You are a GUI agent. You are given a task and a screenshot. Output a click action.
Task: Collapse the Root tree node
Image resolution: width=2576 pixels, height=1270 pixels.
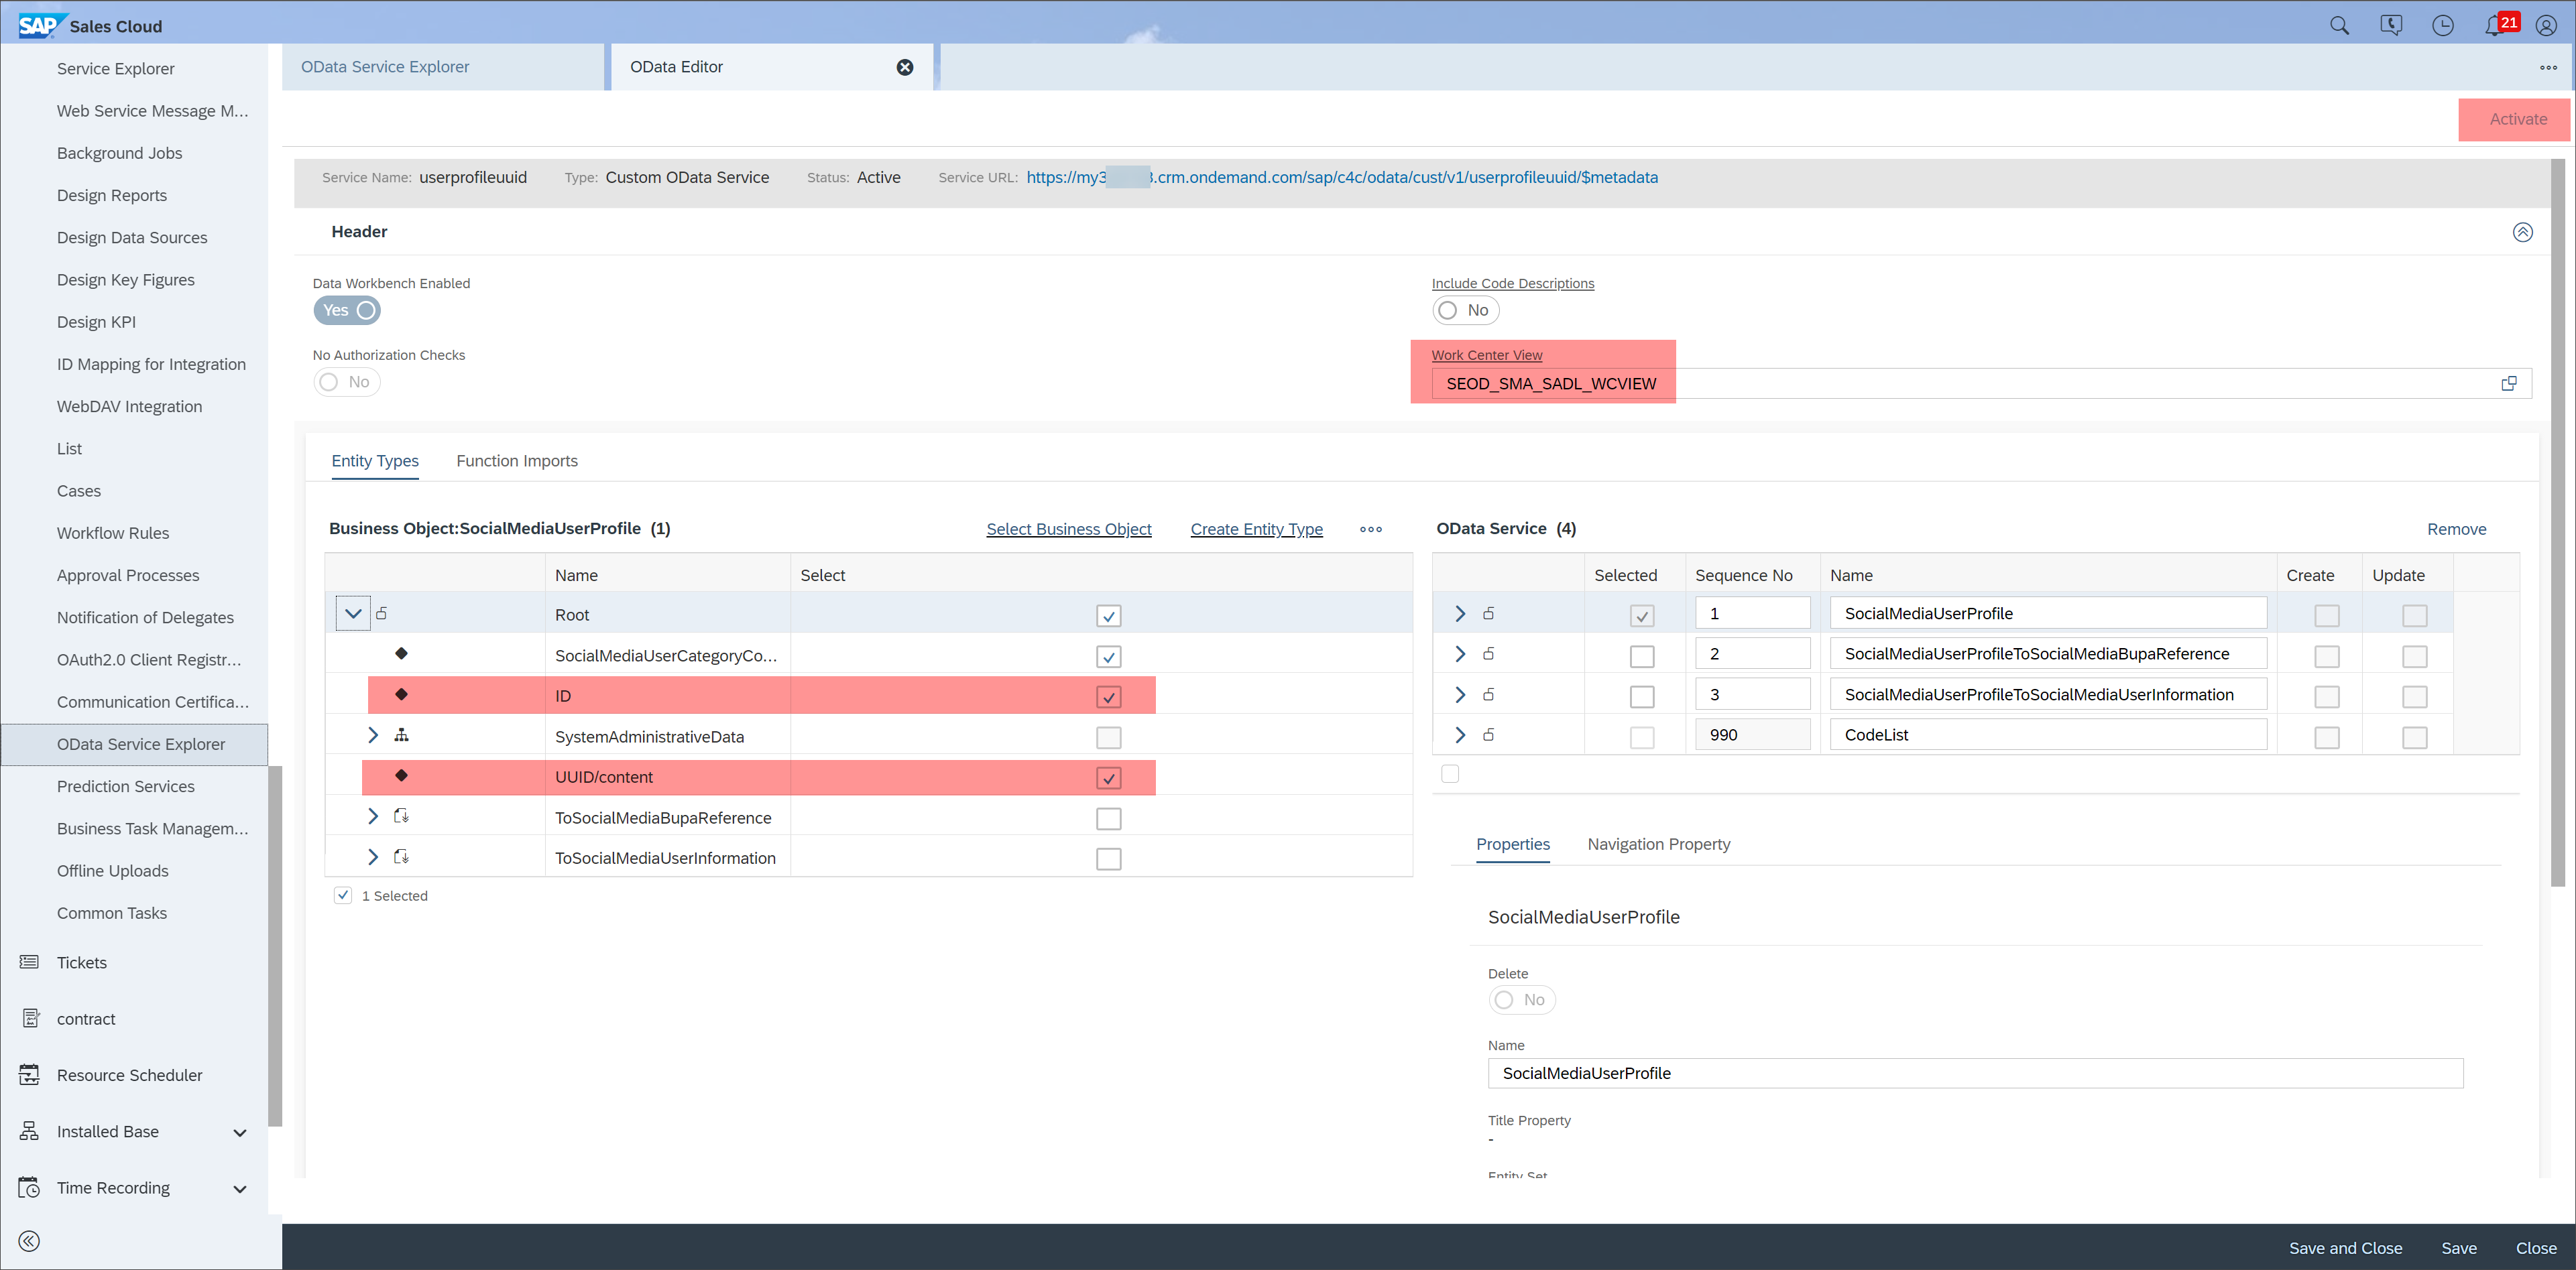point(353,613)
